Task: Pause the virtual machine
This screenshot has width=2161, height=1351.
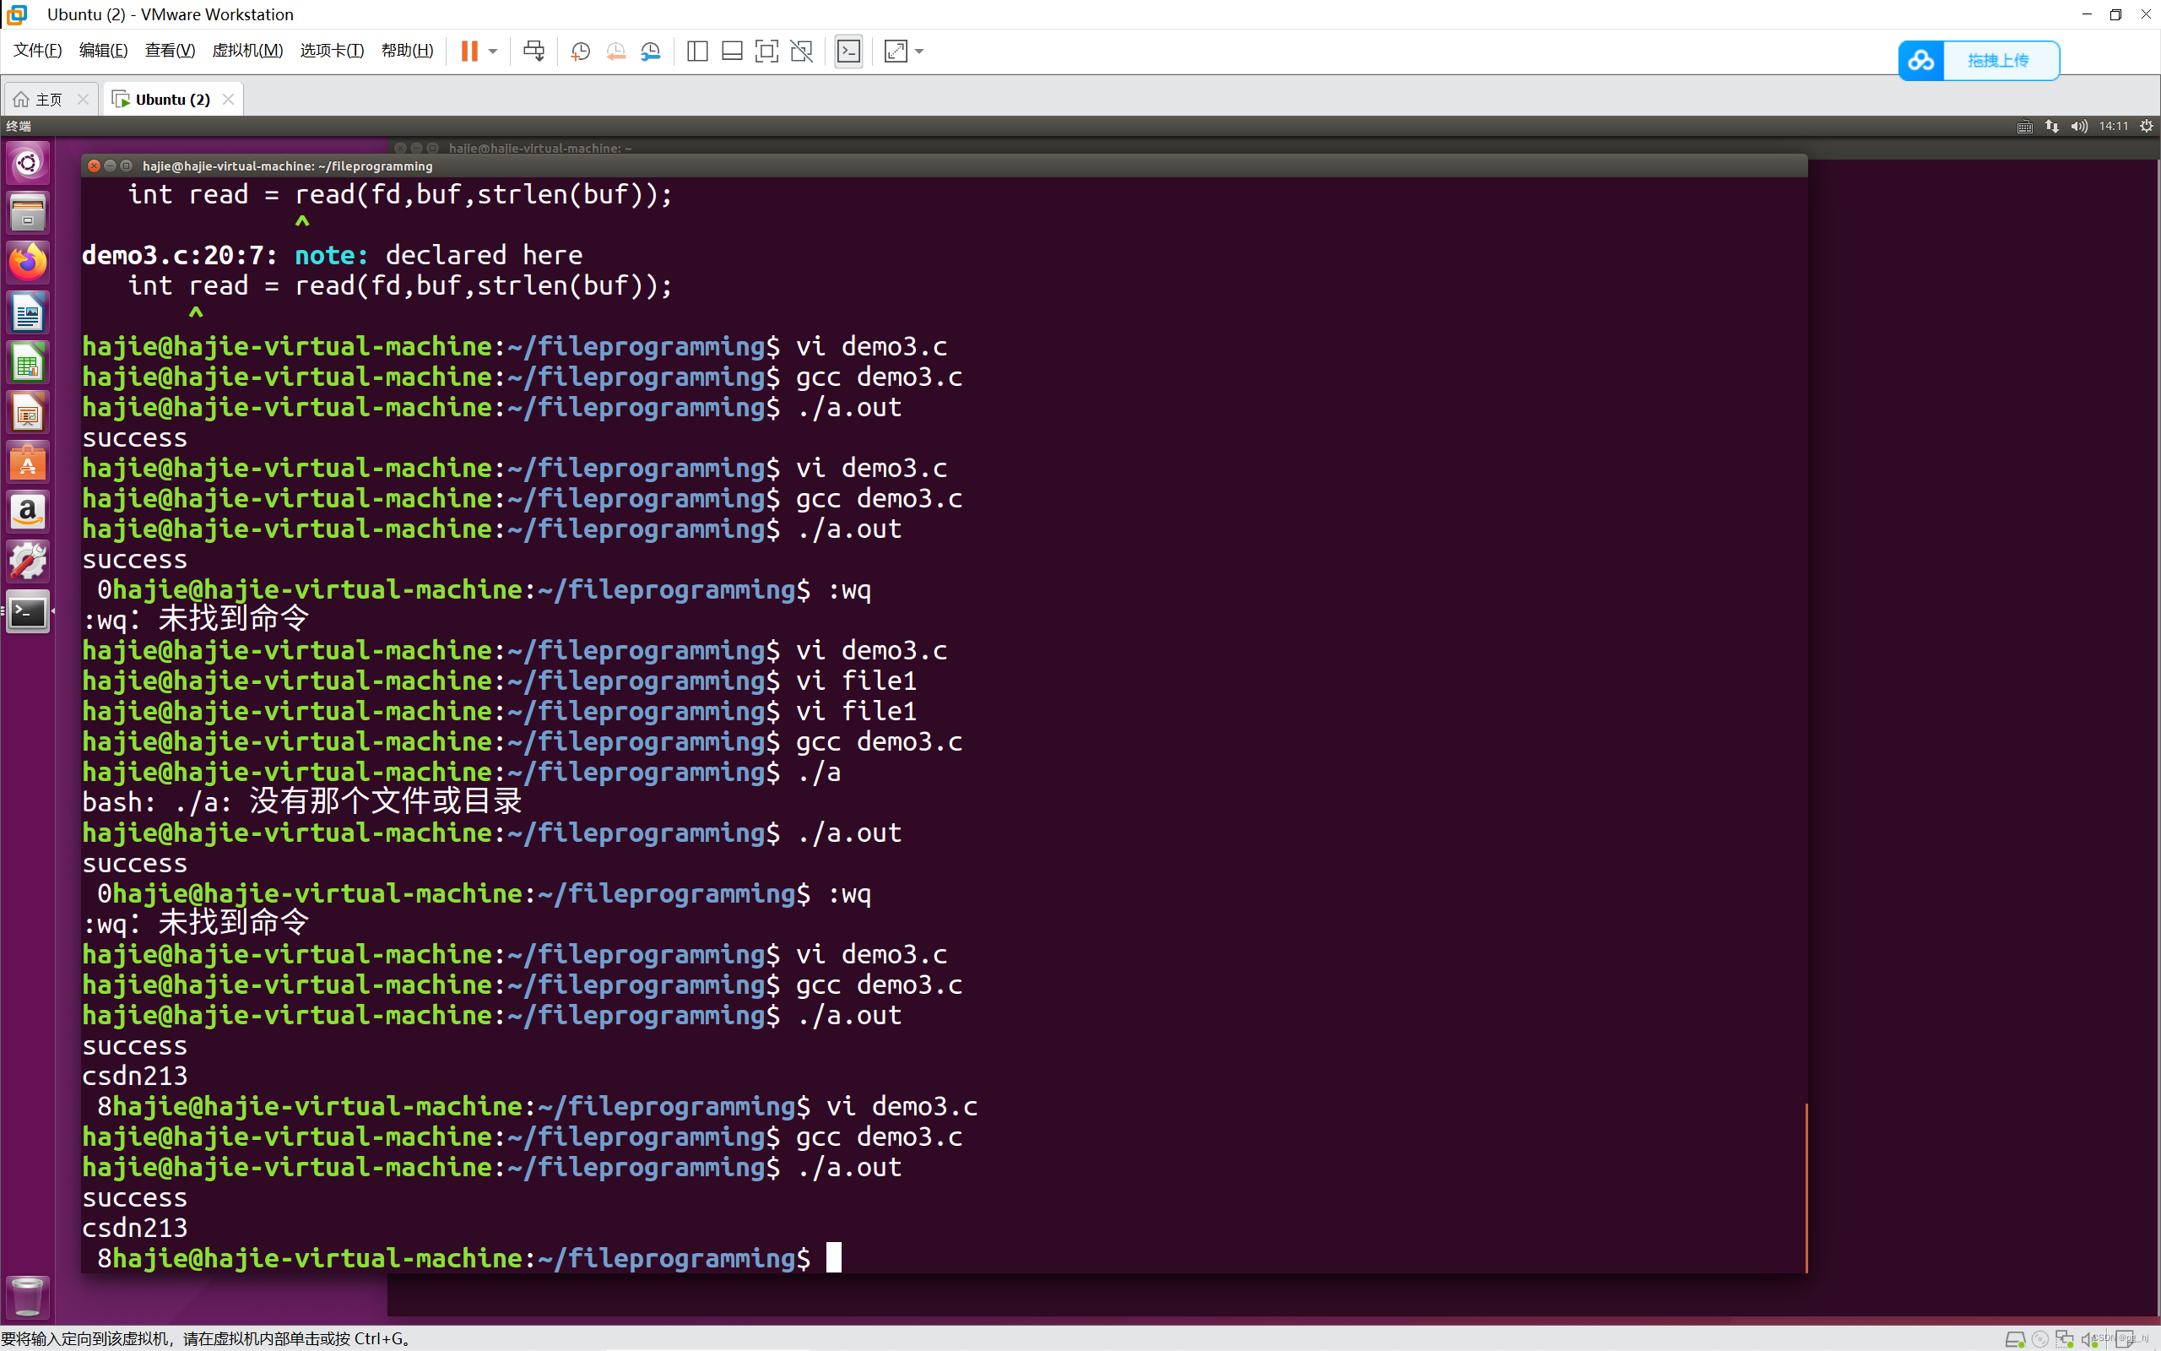Action: (x=468, y=51)
